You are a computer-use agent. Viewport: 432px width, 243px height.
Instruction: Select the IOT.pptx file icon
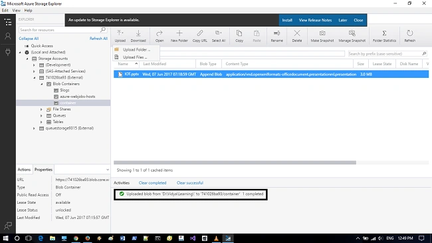click(120, 75)
